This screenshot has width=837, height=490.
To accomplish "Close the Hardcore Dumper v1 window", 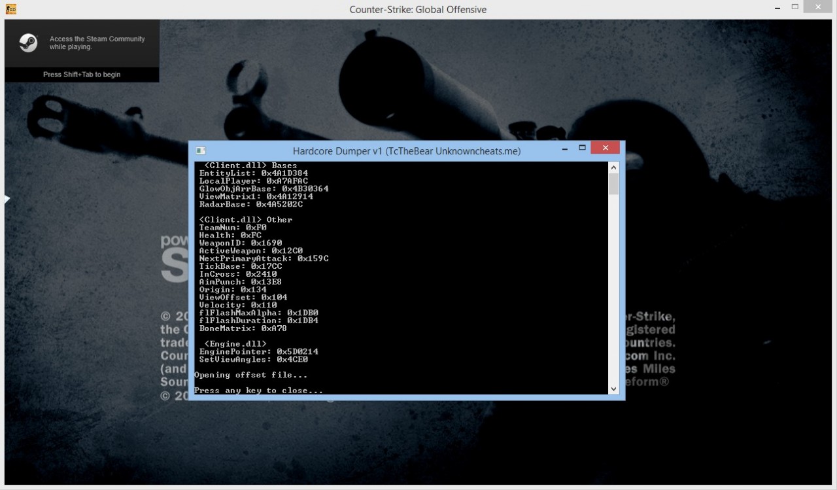I will [606, 148].
